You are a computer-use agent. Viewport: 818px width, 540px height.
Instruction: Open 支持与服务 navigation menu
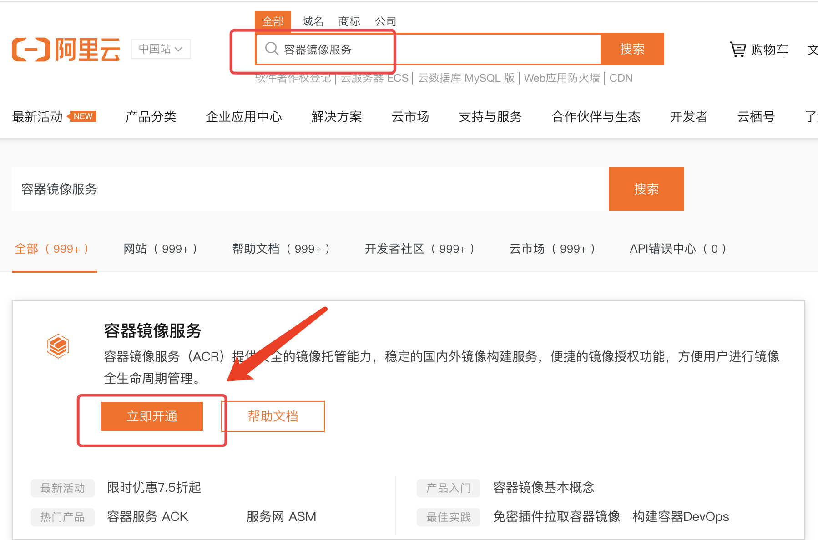490,117
